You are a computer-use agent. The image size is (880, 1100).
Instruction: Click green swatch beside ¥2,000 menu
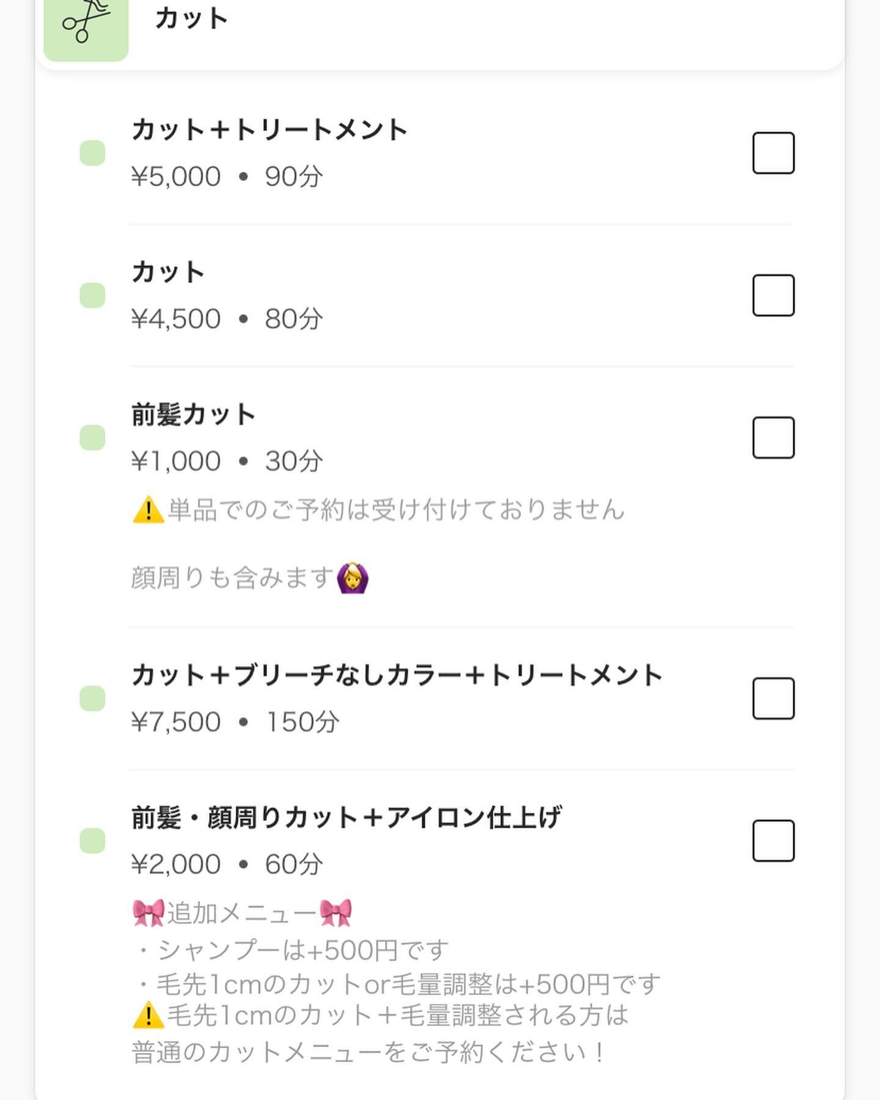tap(92, 841)
